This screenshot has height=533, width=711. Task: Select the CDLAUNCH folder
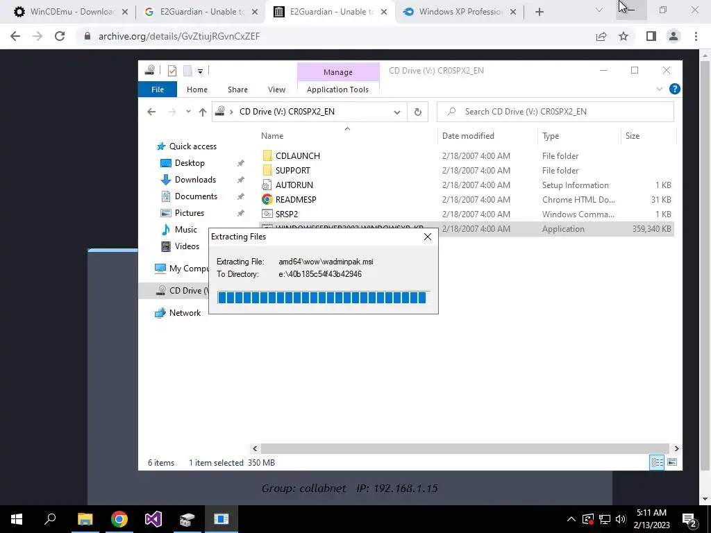tap(297, 156)
